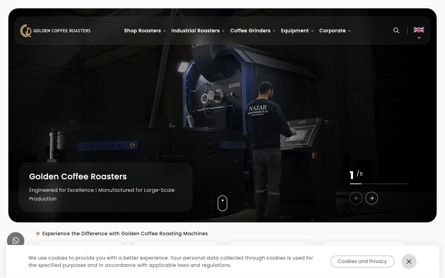Expand the language selector chevron
This screenshot has width=445, height=278.
(x=419, y=38)
